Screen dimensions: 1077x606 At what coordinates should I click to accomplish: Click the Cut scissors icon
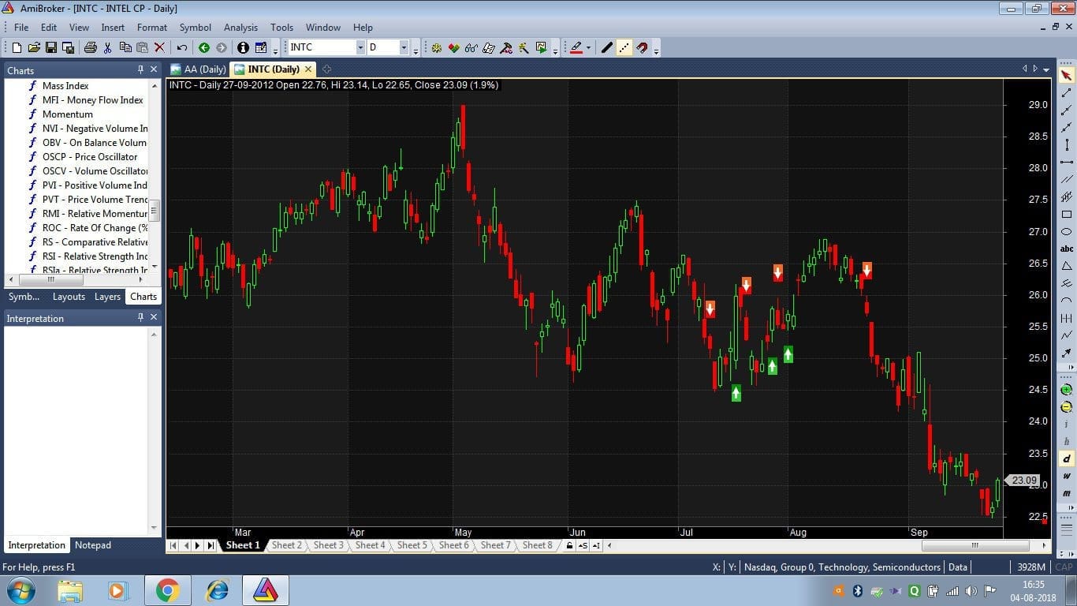coord(107,47)
